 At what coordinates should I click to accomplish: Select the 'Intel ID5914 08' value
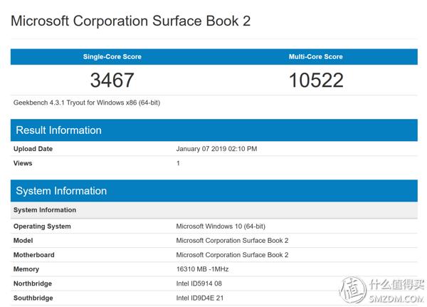[x=199, y=283]
